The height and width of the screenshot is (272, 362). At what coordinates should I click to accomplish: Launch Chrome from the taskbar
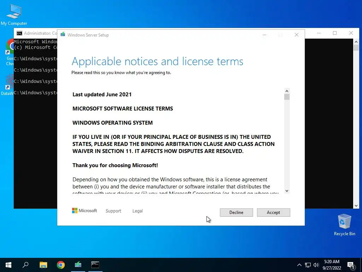point(61,265)
